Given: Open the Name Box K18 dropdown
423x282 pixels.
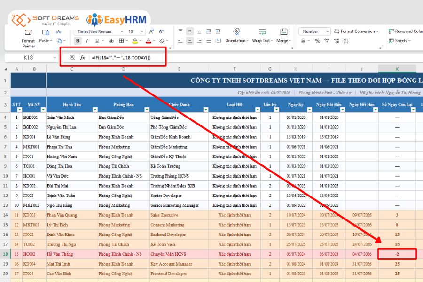Looking at the screenshot, I should point(55,57).
